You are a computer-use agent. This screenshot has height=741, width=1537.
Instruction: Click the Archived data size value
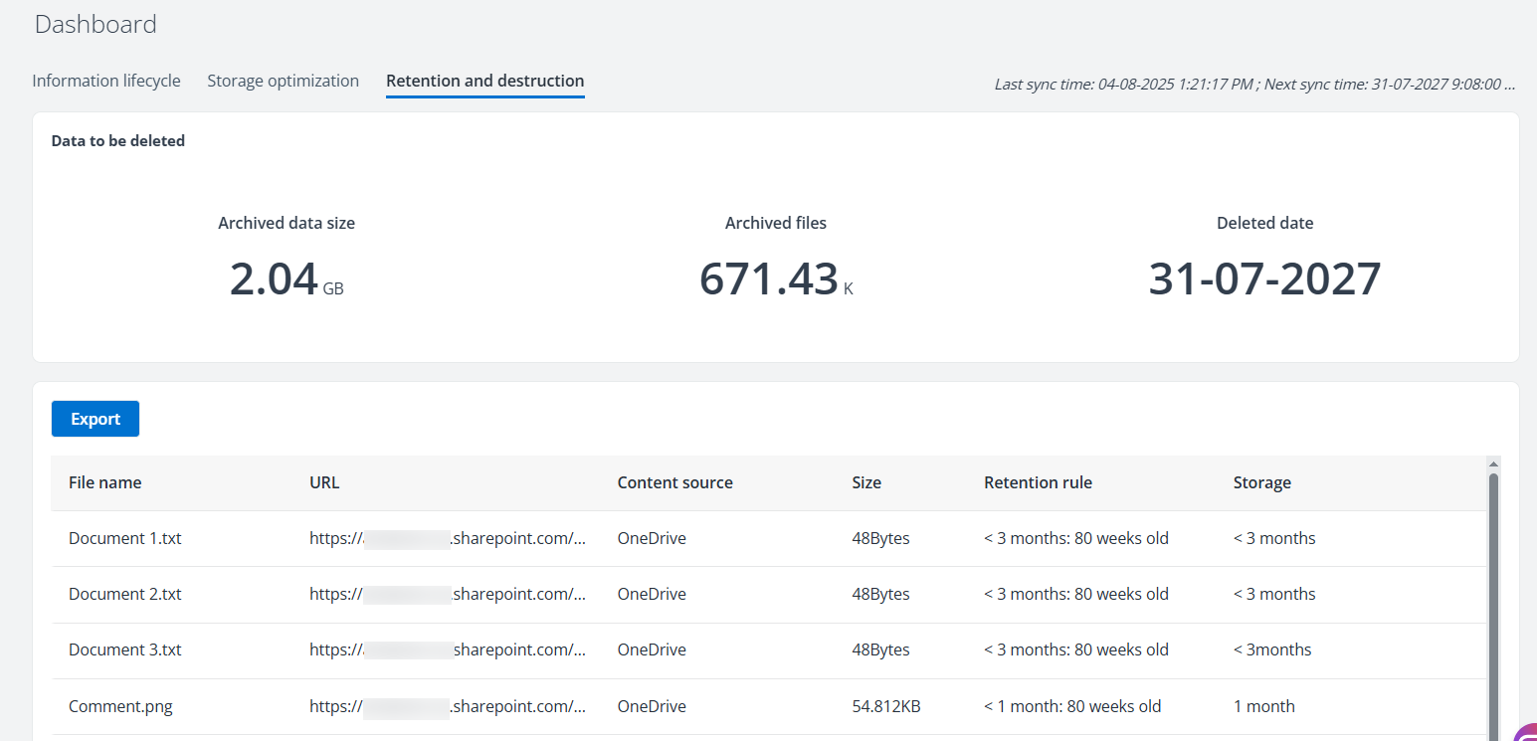287,278
